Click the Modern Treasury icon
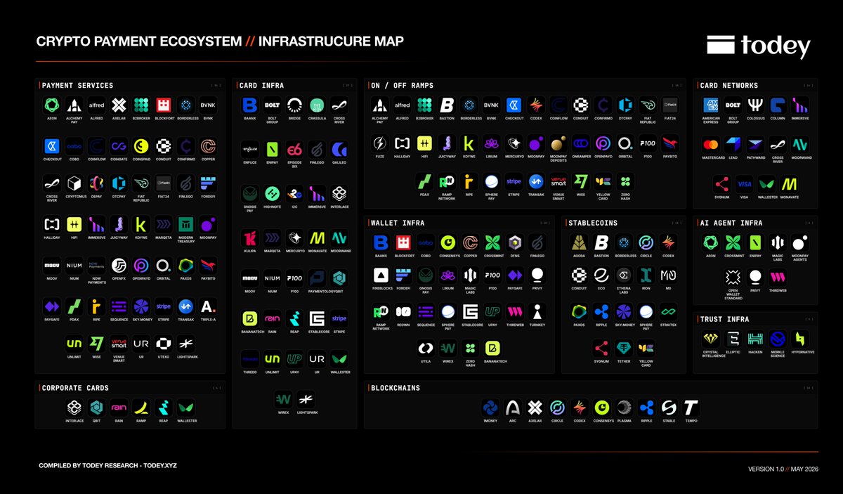Image resolution: width=843 pixels, height=494 pixels. point(185,224)
